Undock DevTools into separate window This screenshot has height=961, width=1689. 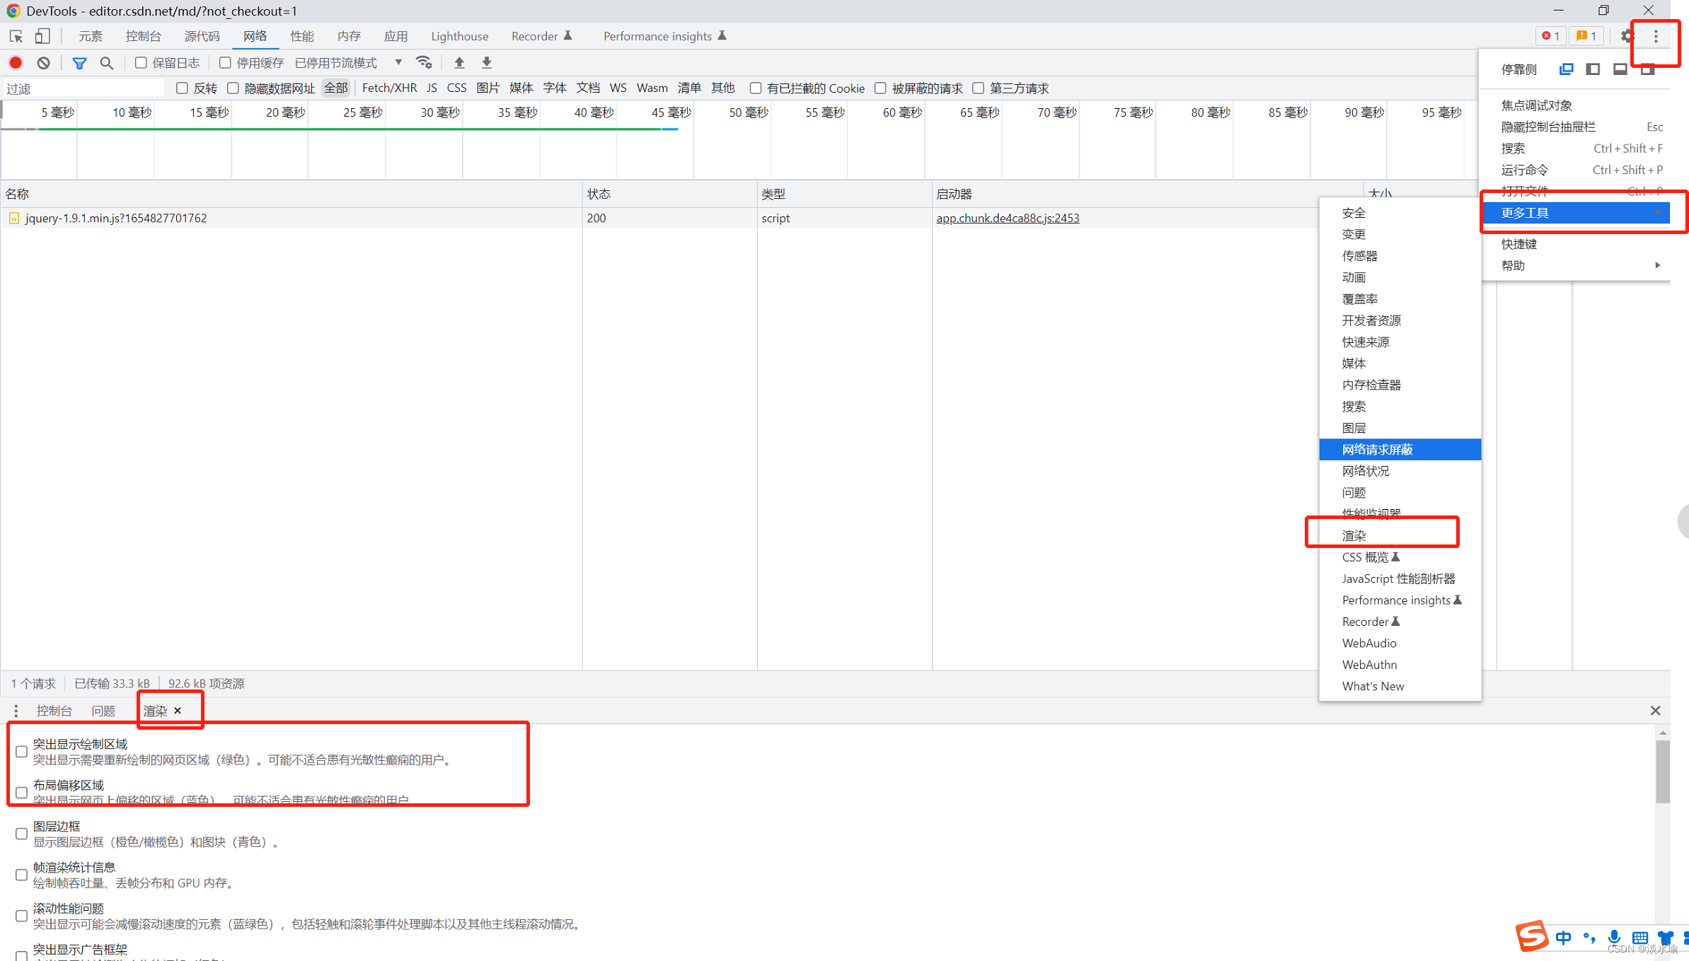pyautogui.click(x=1566, y=69)
